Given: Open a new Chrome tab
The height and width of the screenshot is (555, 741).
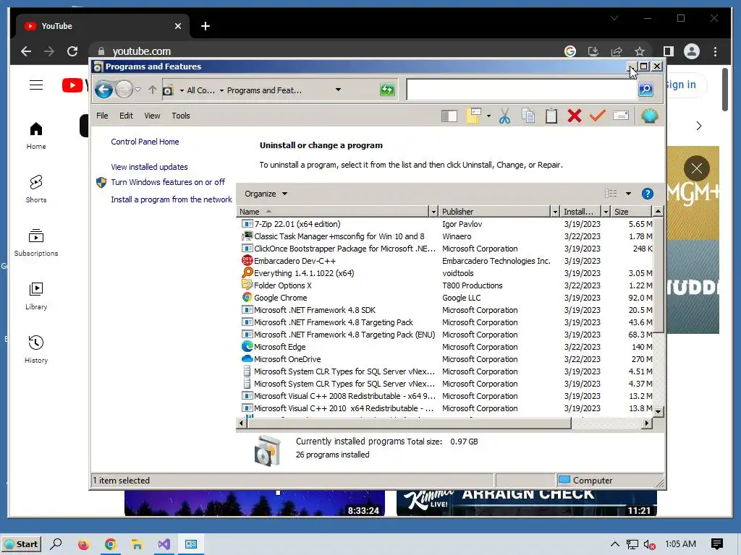Looking at the screenshot, I should tap(206, 26).
